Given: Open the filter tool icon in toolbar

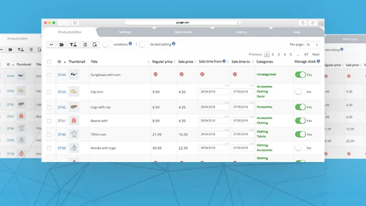Looking at the screenshot, I should click(x=73, y=44).
